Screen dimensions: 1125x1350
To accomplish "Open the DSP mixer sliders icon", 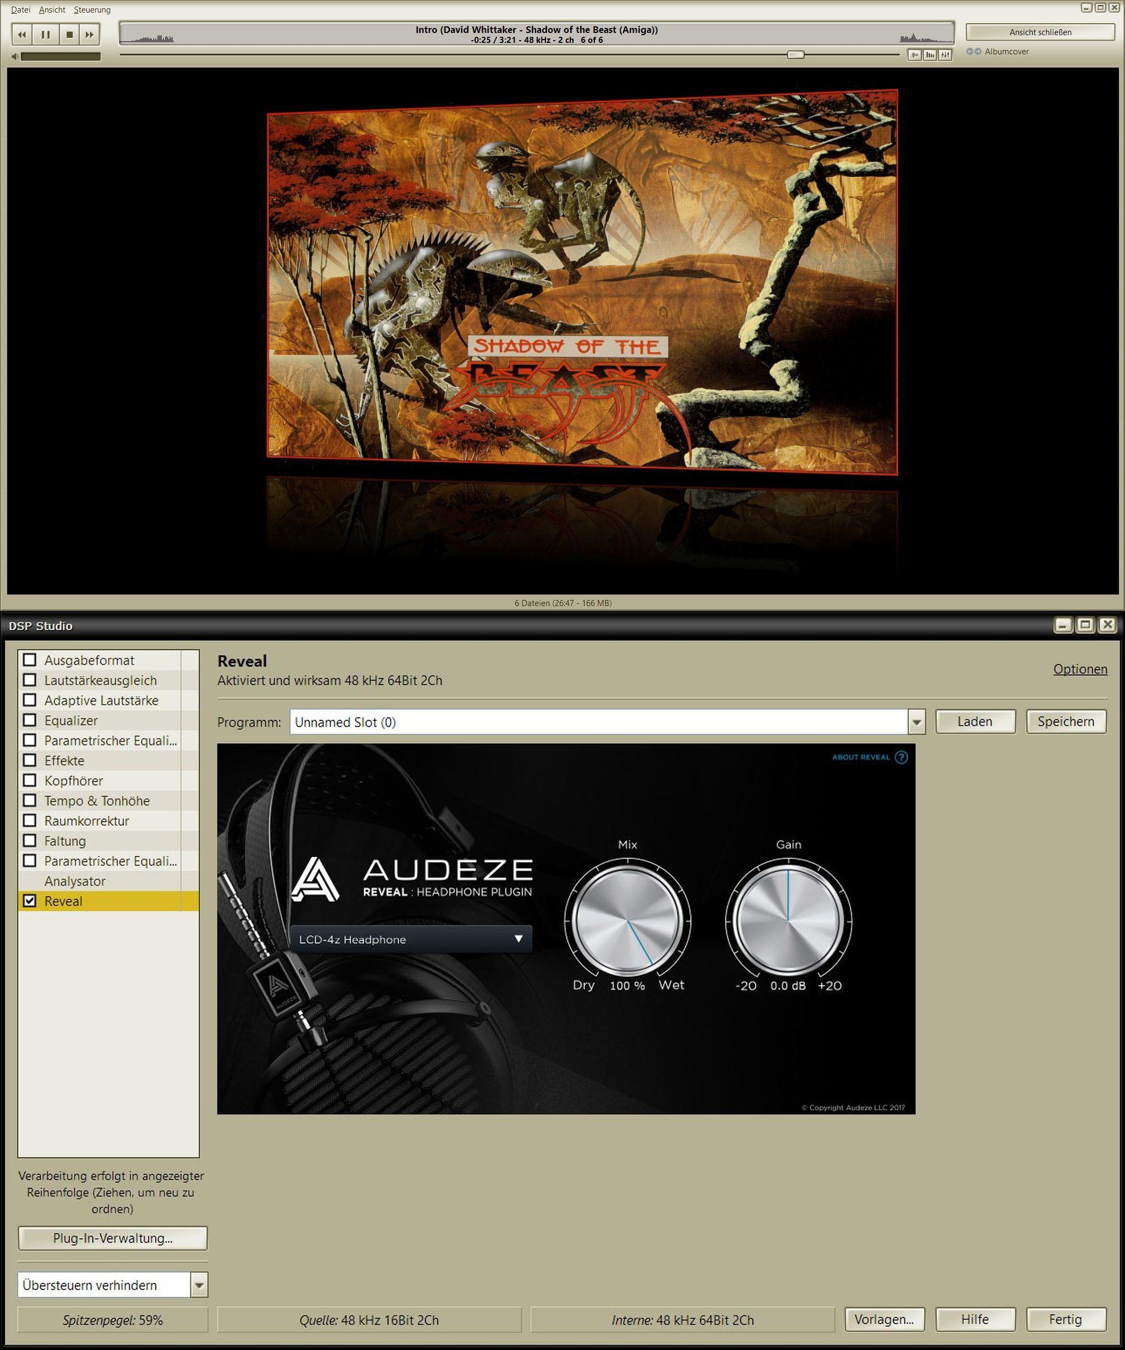I will click(x=945, y=55).
